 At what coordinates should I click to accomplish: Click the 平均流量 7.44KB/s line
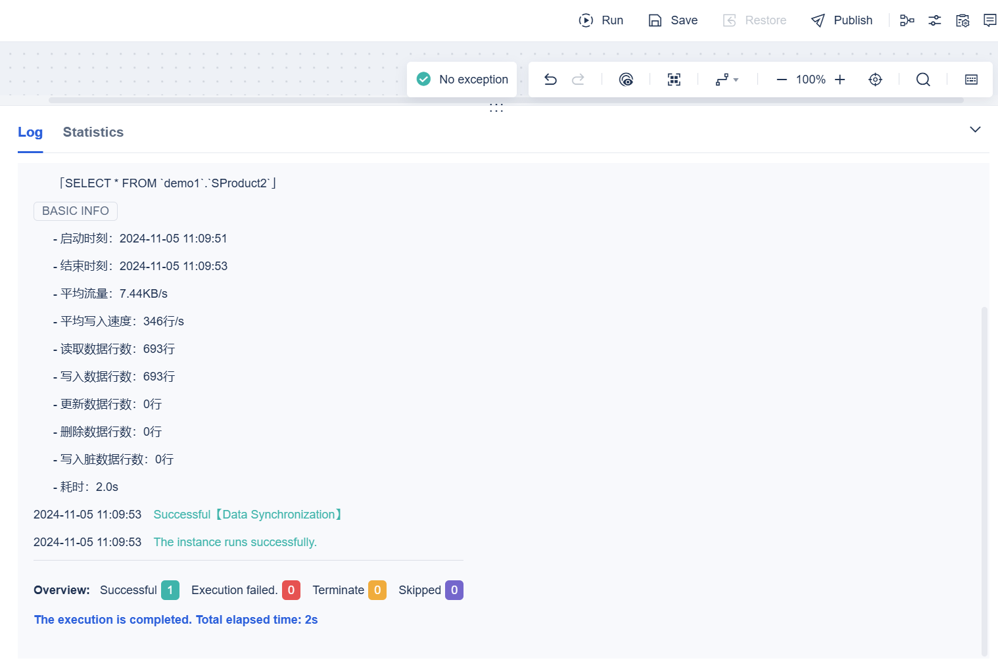tap(110, 294)
